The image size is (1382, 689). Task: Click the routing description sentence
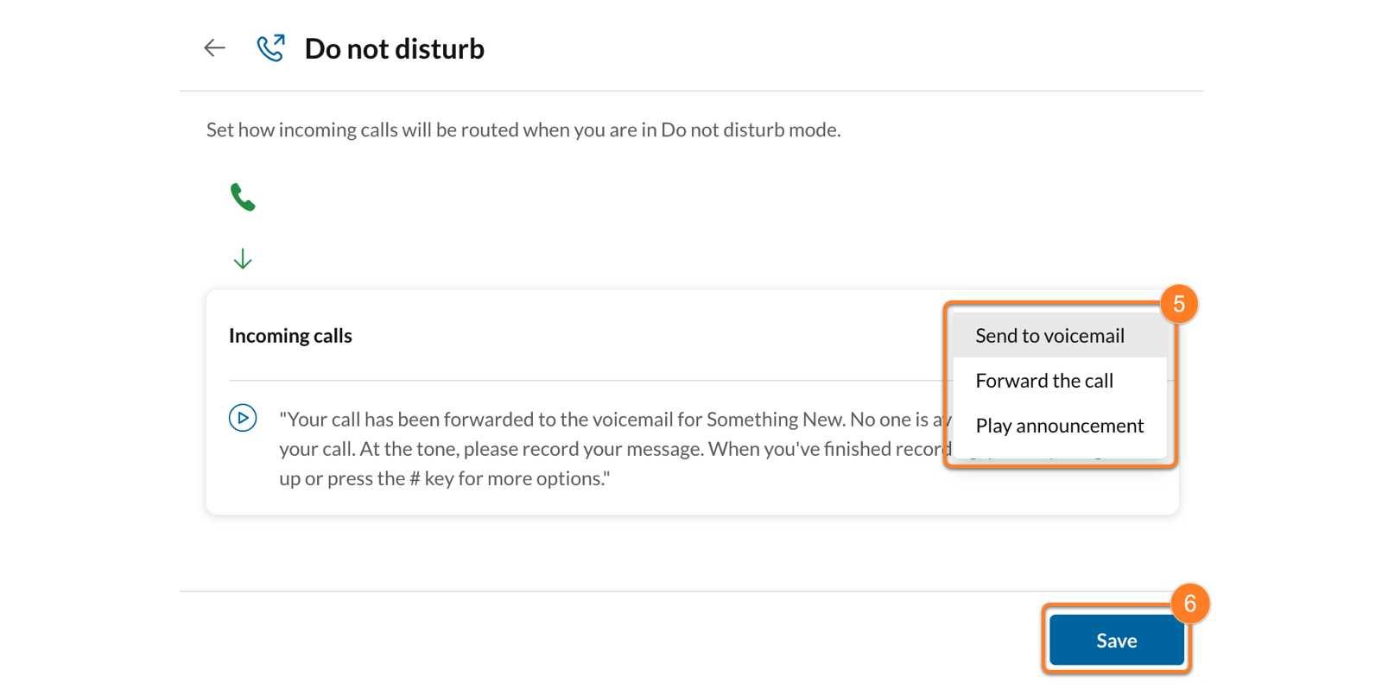click(x=523, y=130)
